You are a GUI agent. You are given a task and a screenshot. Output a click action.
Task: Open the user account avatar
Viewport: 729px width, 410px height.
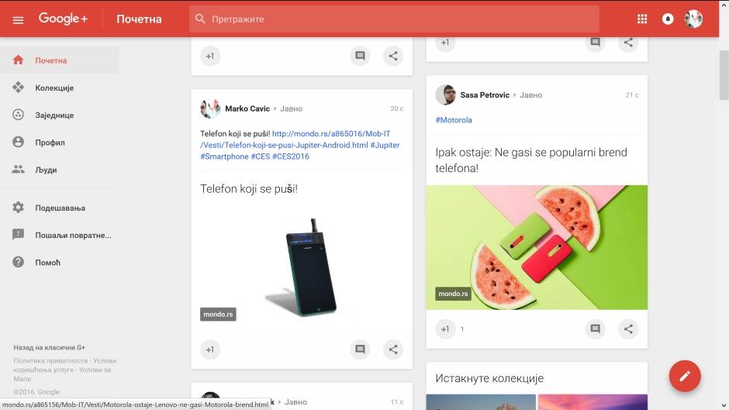[x=693, y=19]
